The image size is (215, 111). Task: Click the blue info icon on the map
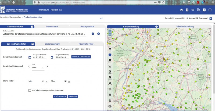(x=110, y=55)
